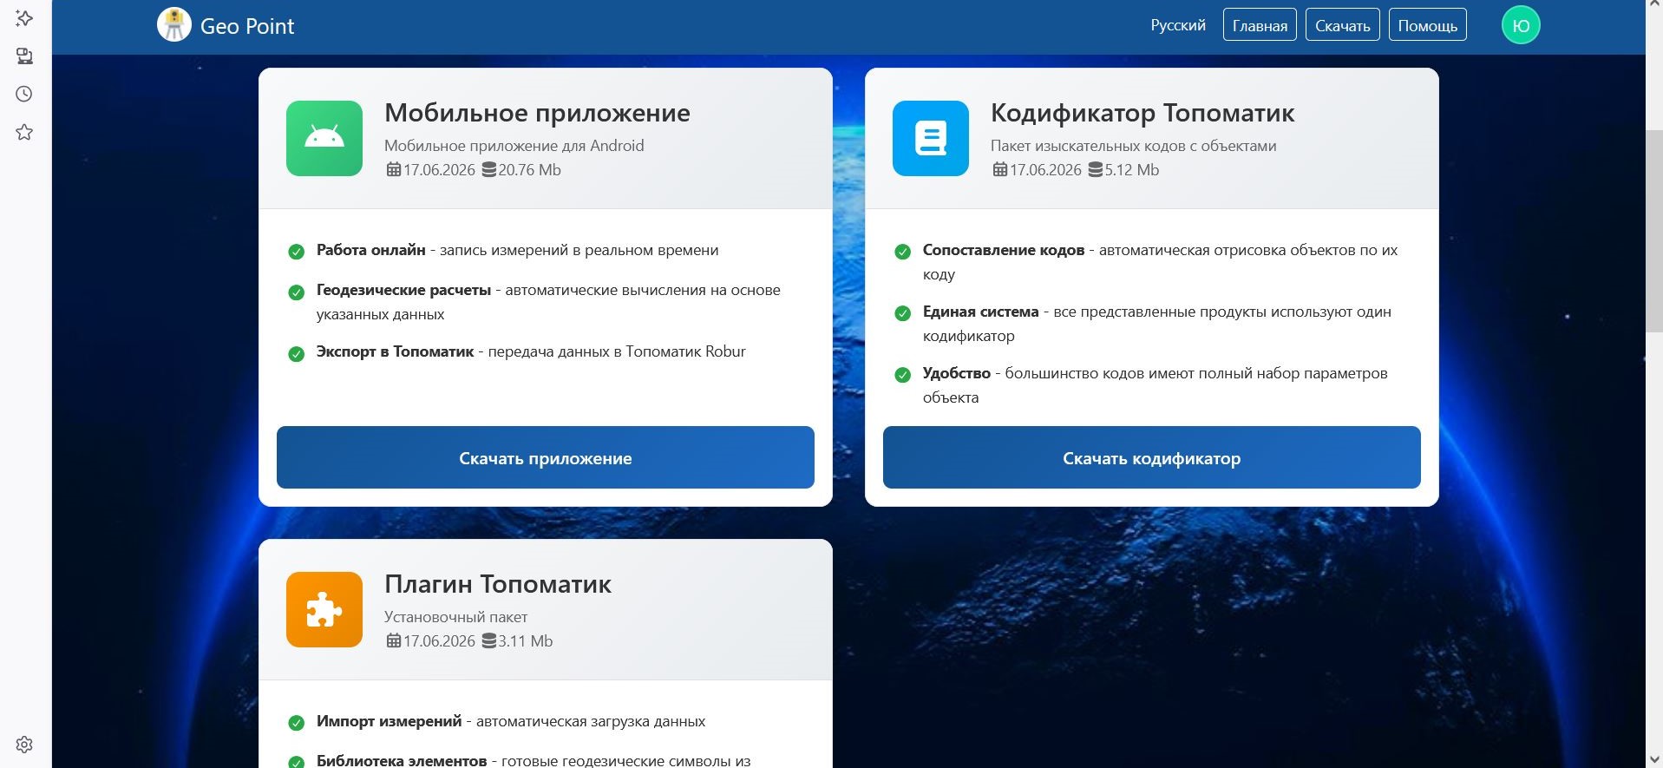Click database size icon next to 20.76 Mb

[x=489, y=170]
